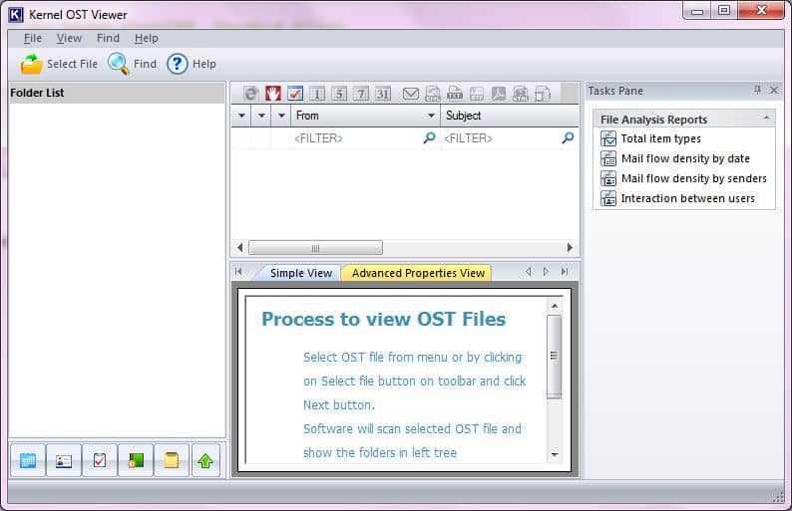Click the 1-day view icon
The width and height of the screenshot is (792, 511).
click(x=317, y=94)
